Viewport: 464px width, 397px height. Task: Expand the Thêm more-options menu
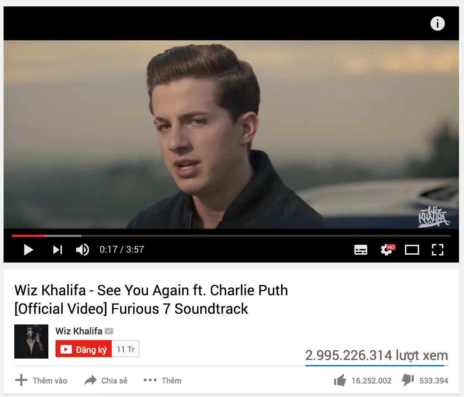tap(162, 380)
